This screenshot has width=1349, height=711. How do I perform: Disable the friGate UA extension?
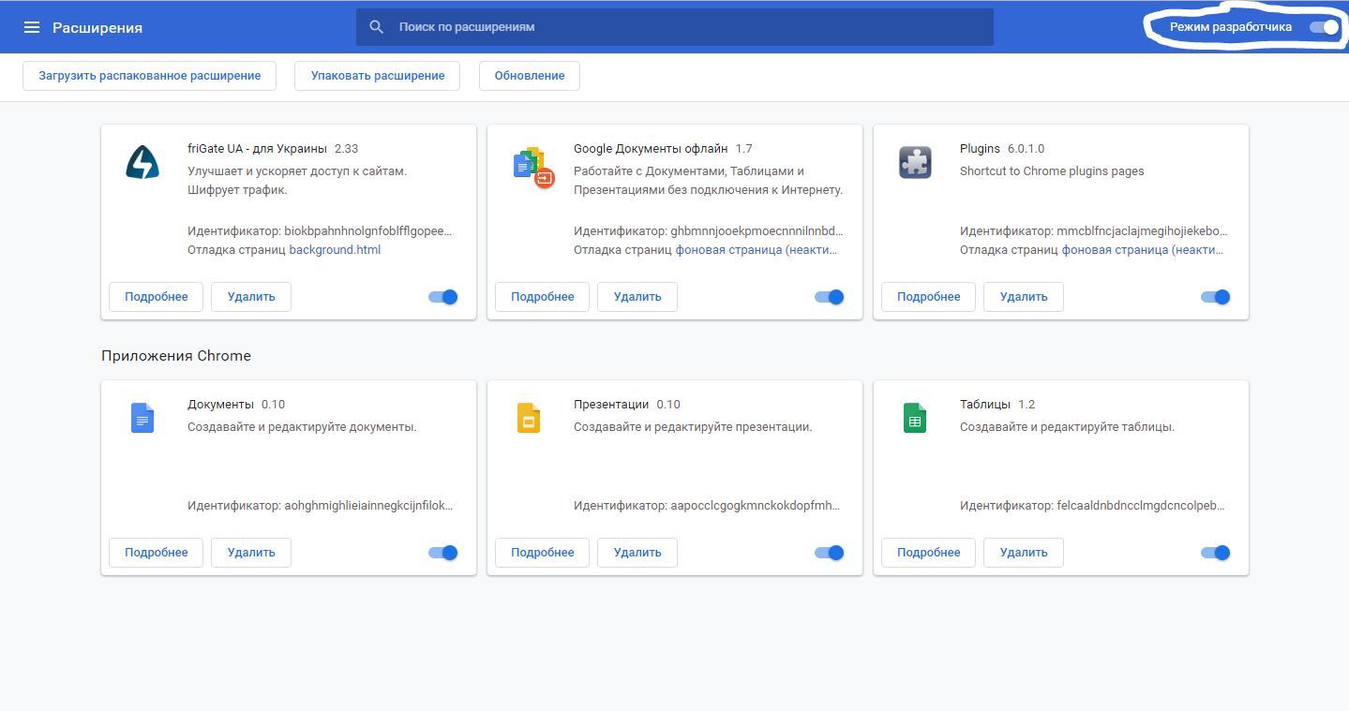(x=442, y=297)
